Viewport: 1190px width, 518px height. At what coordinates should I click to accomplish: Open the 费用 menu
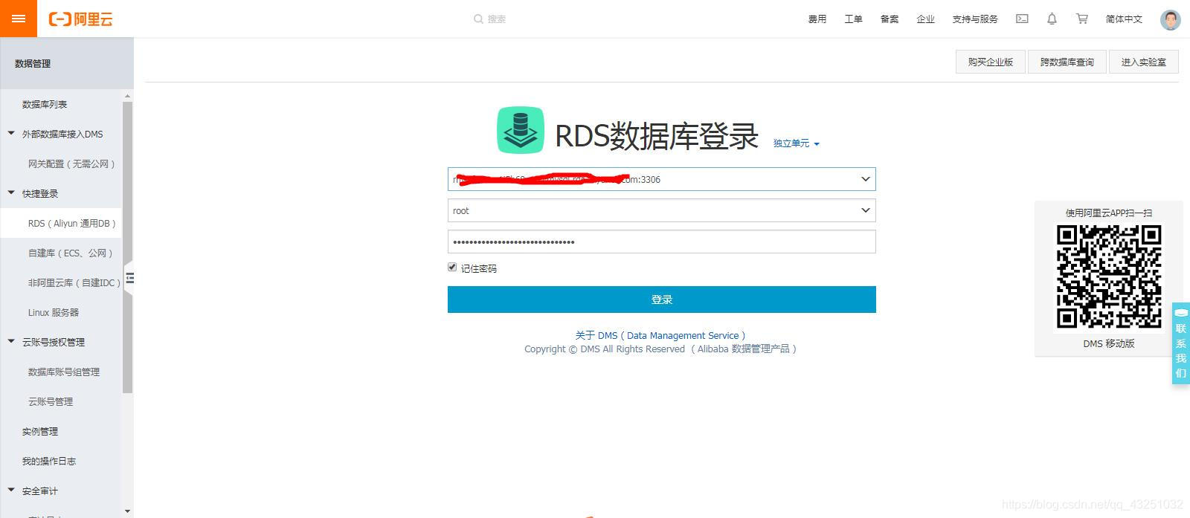(817, 19)
